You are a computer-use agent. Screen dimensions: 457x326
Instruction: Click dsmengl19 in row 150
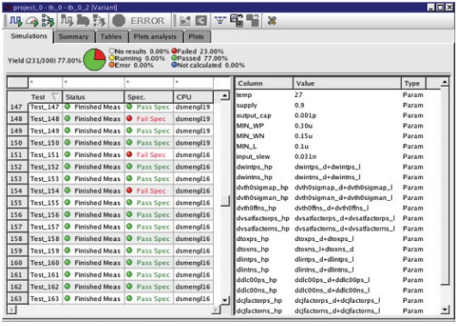click(x=192, y=143)
